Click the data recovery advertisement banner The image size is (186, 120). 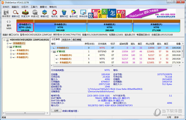pyautogui.click(x=132, y=14)
